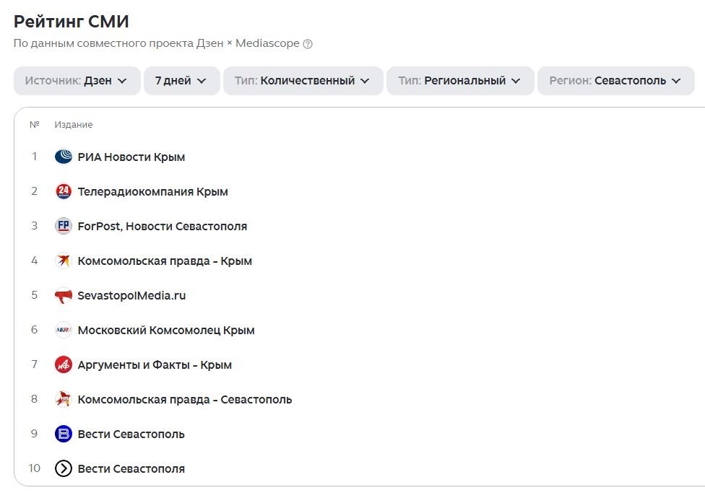Click the Аргументы и Факты – Крым logo
Viewport: 705px width, 498px height.
(64, 364)
